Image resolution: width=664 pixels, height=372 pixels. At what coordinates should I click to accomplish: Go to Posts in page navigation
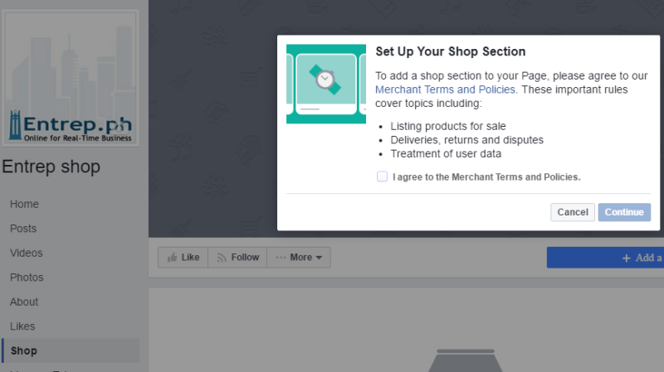tap(23, 229)
